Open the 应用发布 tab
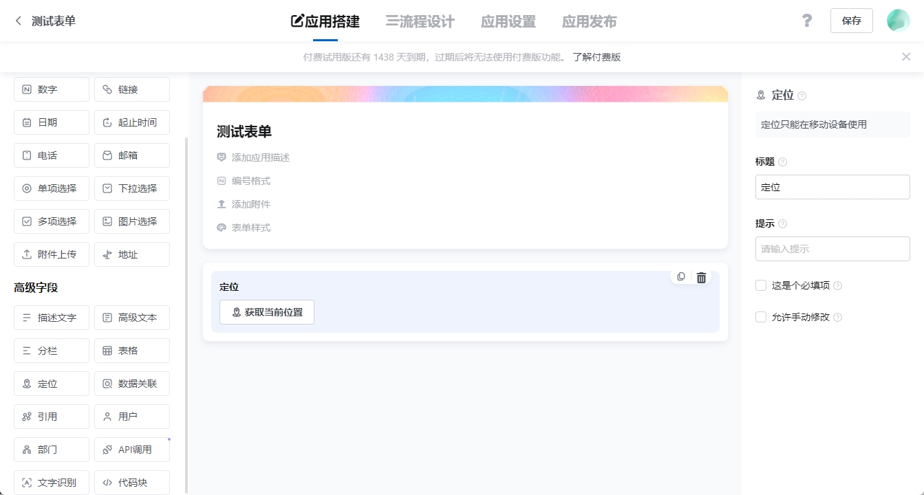This screenshot has width=924, height=495. [x=589, y=21]
